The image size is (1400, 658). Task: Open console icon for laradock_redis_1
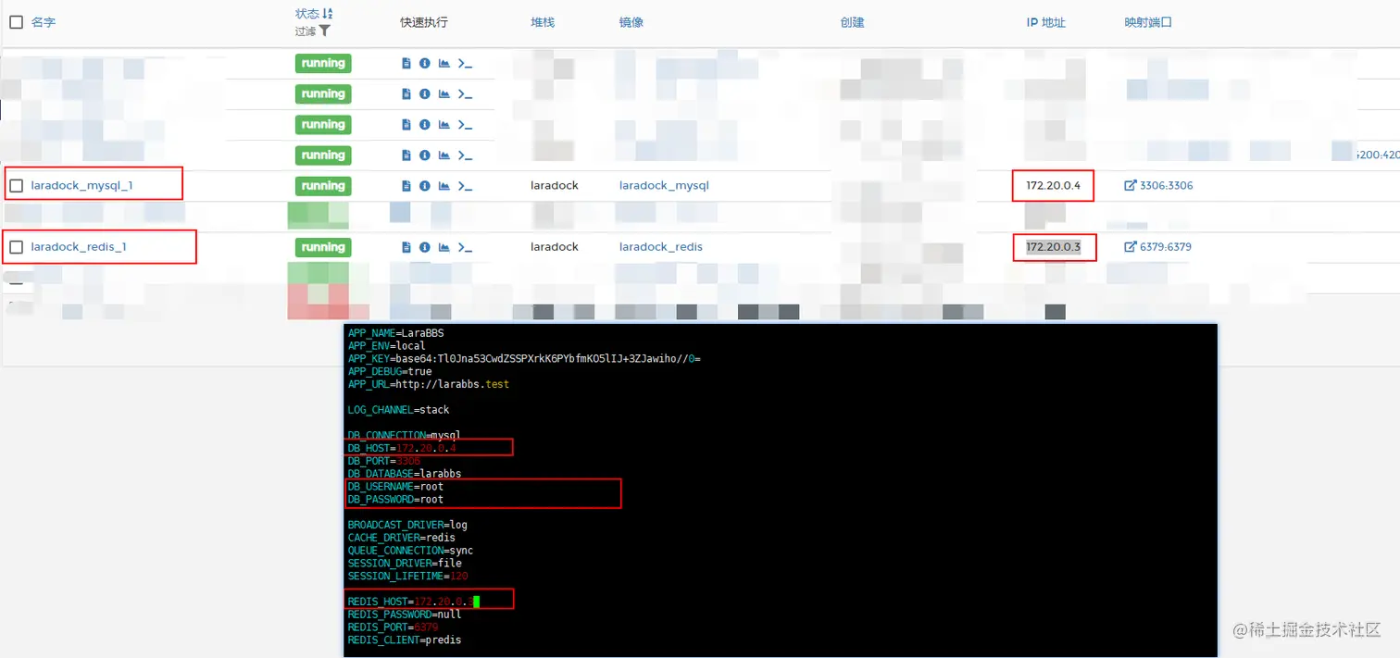pos(466,247)
